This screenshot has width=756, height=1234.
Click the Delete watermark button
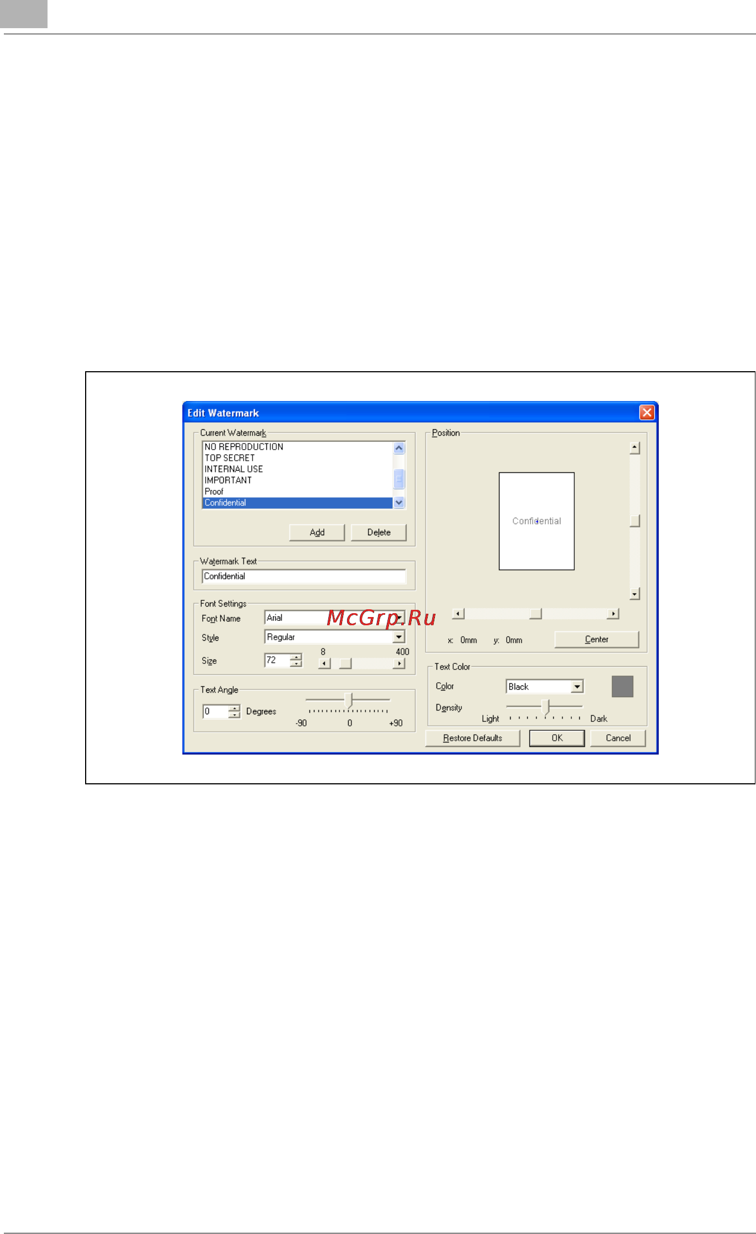point(379,532)
